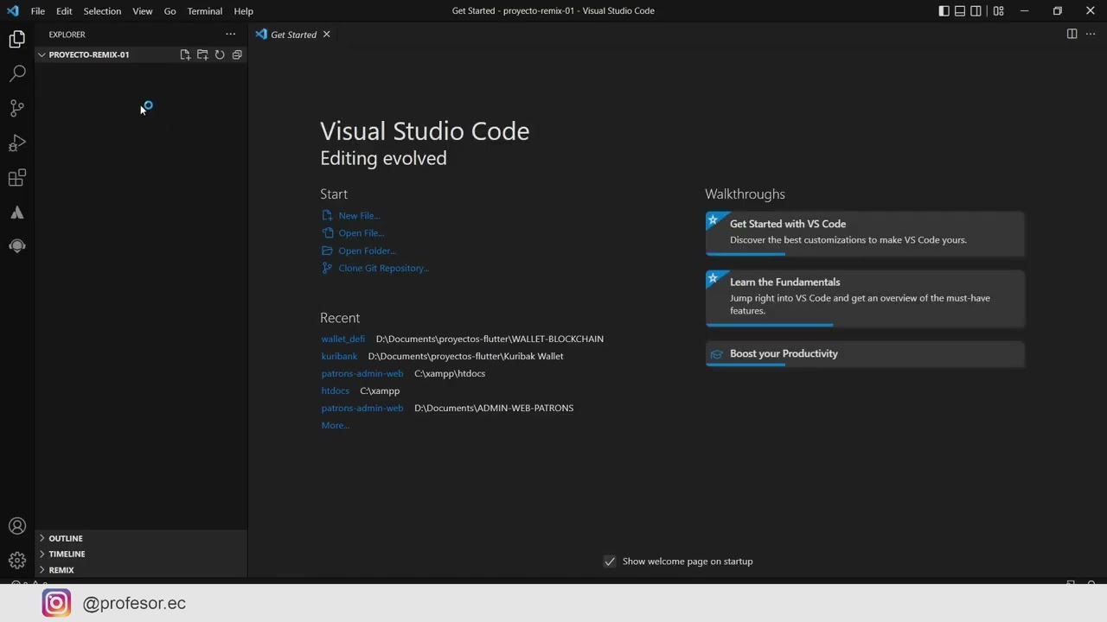Toggle secondary side bar layout icon
The width and height of the screenshot is (1107, 622).
(x=976, y=11)
